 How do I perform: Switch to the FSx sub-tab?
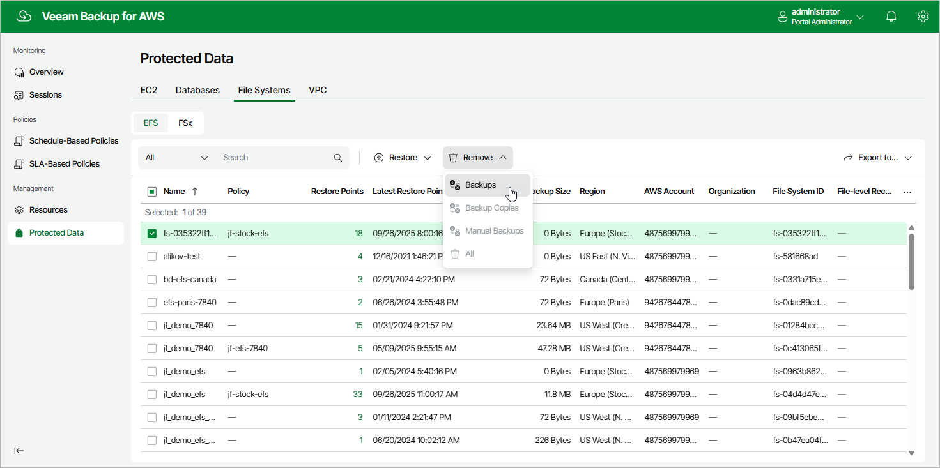tap(185, 123)
